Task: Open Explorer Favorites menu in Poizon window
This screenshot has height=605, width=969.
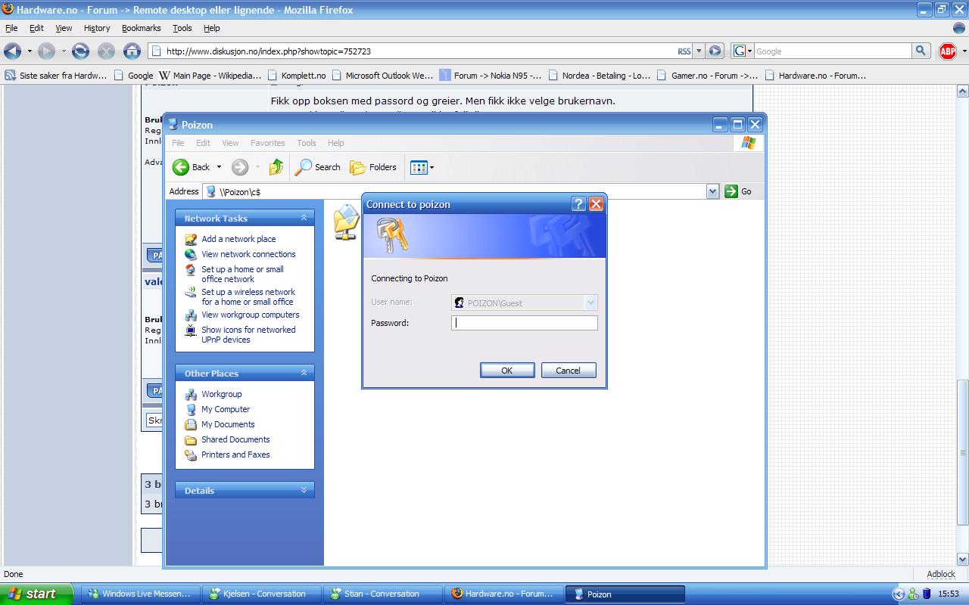Action: point(268,143)
